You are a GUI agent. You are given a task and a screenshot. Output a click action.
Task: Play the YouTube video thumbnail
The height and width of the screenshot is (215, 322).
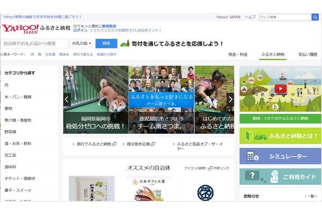pyautogui.click(x=281, y=89)
